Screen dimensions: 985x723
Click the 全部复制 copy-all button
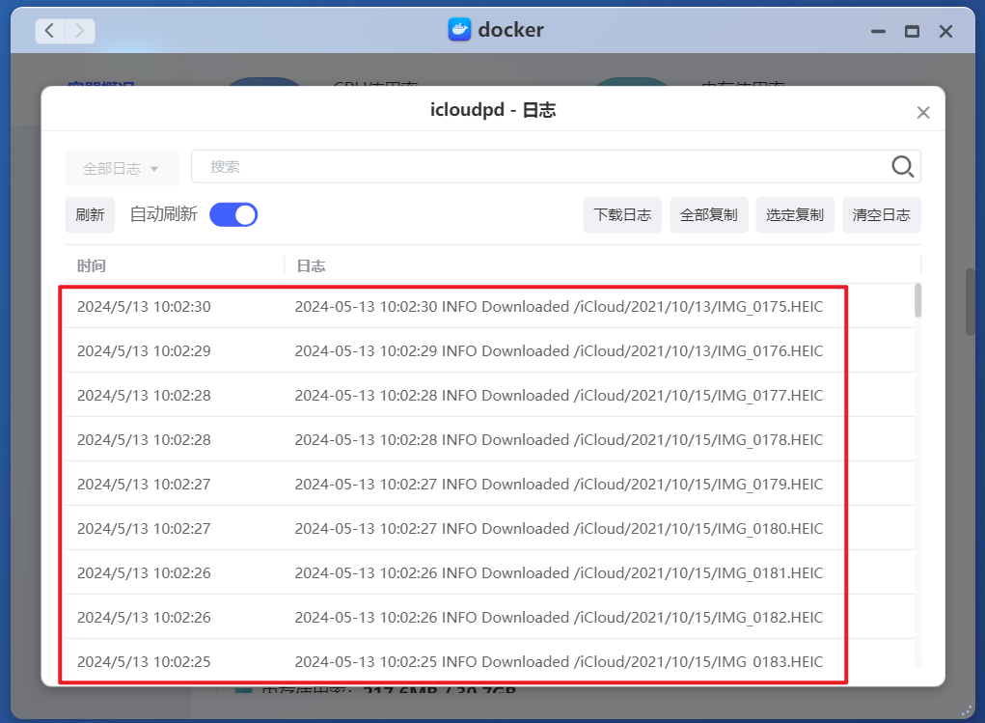point(708,214)
